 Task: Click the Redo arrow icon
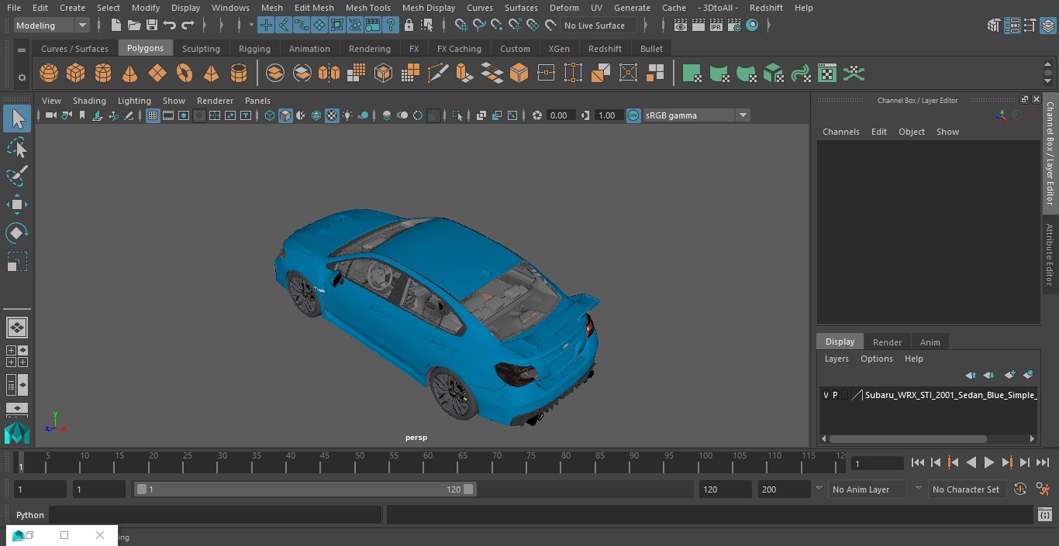pos(188,26)
